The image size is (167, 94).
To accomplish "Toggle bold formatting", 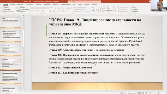I will tap(32, 11).
